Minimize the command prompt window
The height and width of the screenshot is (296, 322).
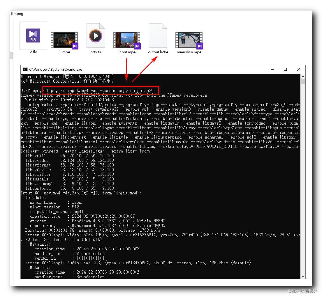point(272,69)
